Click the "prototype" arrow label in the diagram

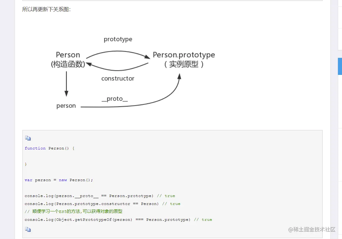pos(118,39)
